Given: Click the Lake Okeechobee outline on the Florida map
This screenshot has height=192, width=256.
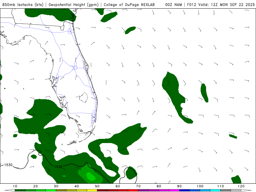Looking at the screenshot, I should tap(84, 98).
